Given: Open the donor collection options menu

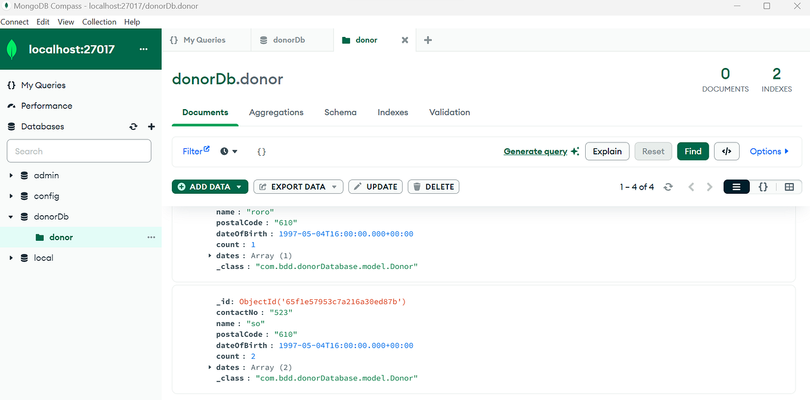Looking at the screenshot, I should (x=152, y=237).
